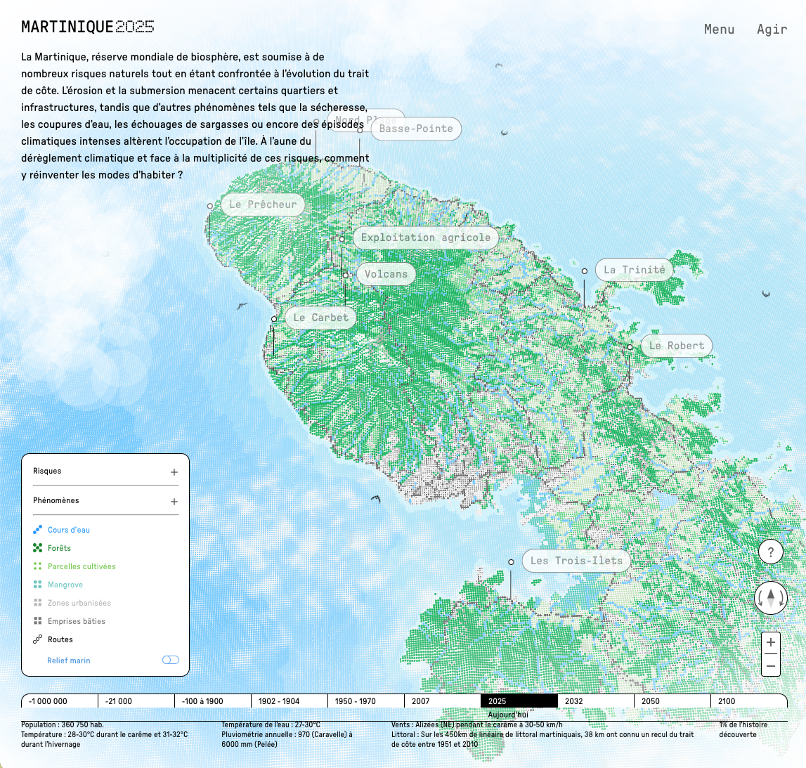Click the question mark help icon
Viewport: 806px width, 768px height.
pos(771,552)
